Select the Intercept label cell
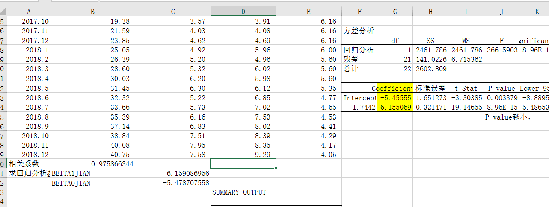 359,98
